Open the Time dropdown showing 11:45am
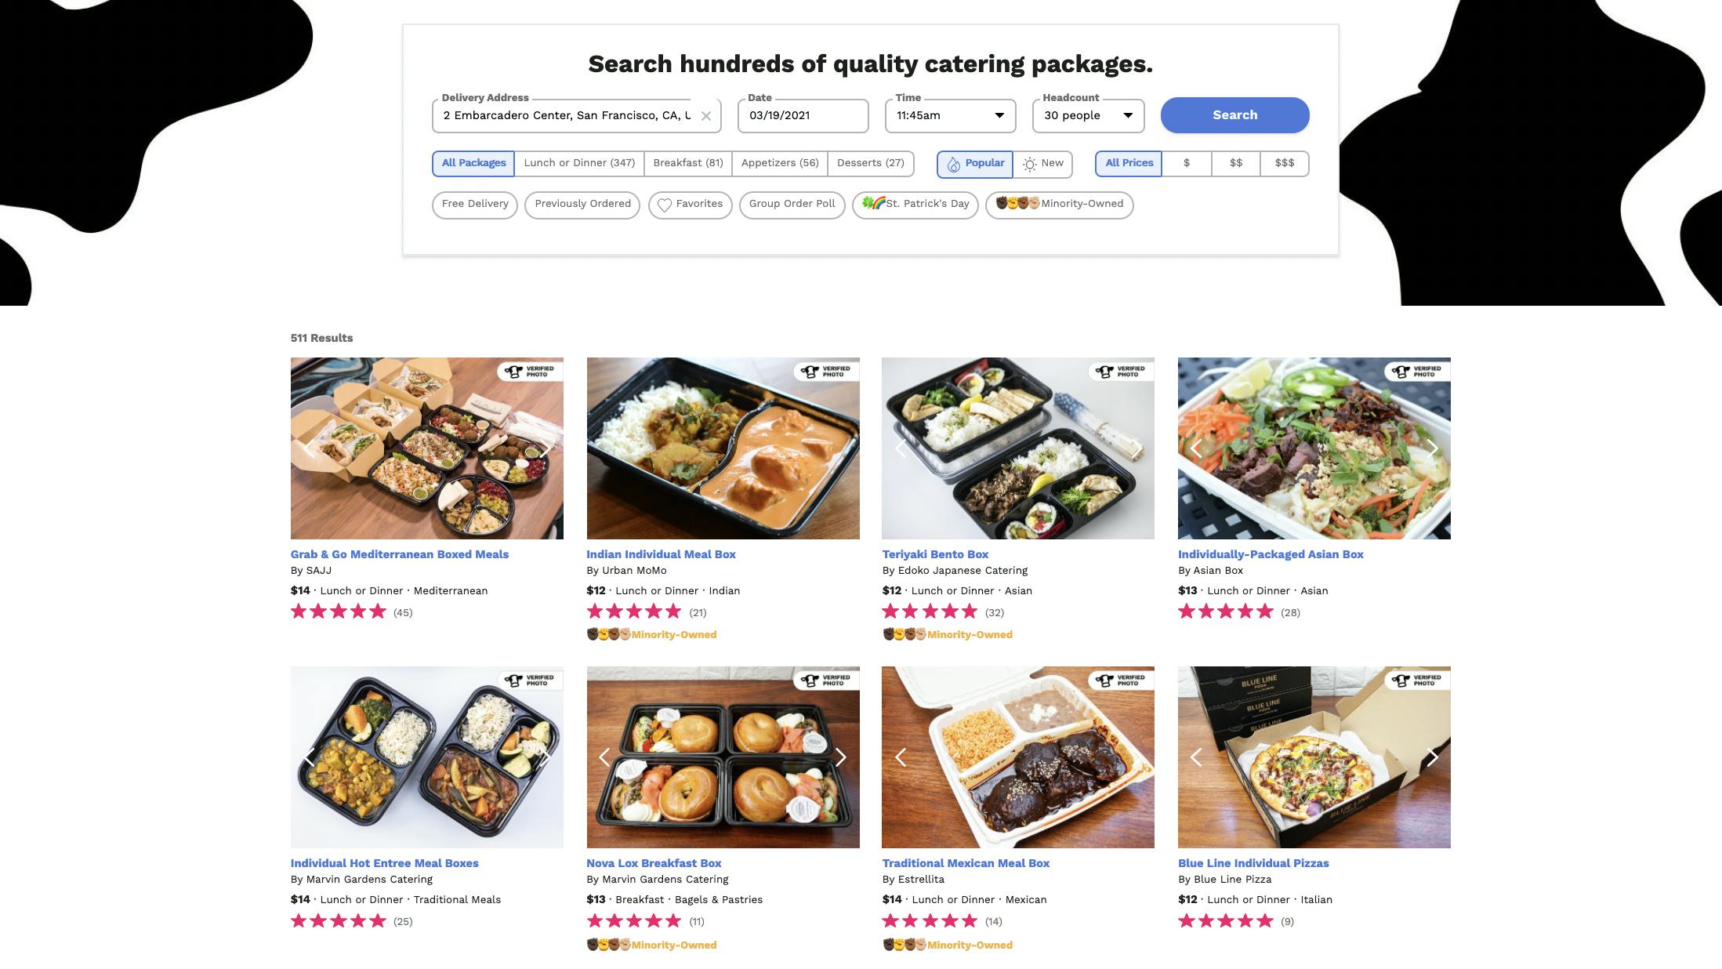The width and height of the screenshot is (1722, 969). 950,116
